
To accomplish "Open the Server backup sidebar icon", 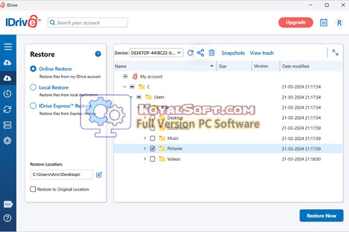I will 7,125.
